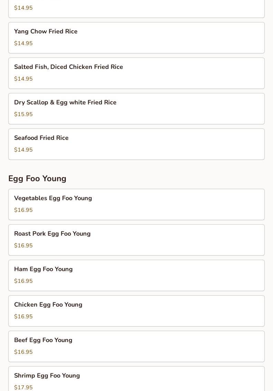Click $16.95 price under Beef Egg Foo Young
Viewport: 273px width, 391px height.
23,352
